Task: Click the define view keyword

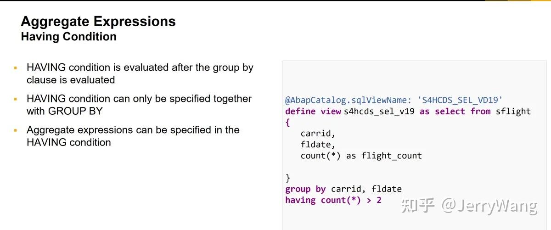Action: click(313, 111)
